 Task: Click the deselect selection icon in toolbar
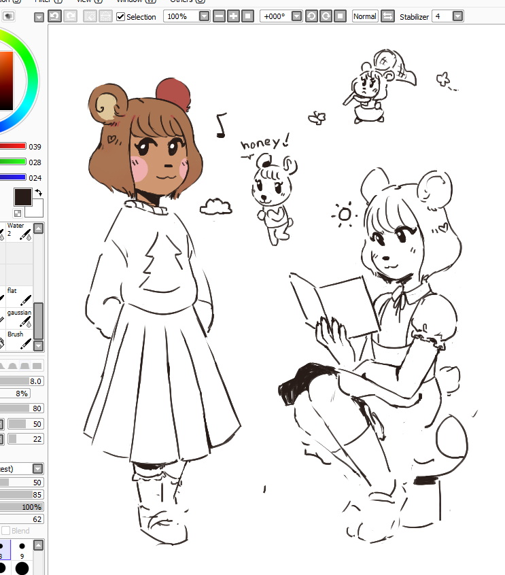(x=90, y=16)
